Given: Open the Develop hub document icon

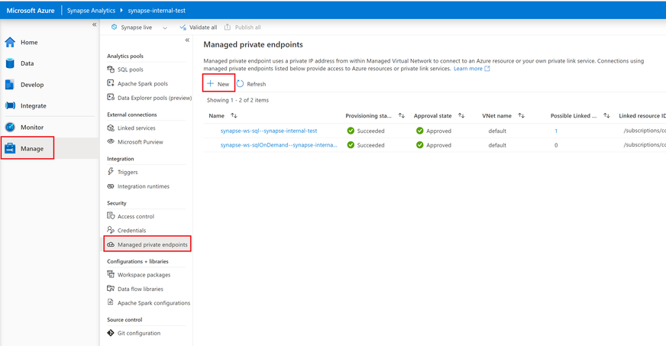Looking at the screenshot, I should [x=10, y=85].
